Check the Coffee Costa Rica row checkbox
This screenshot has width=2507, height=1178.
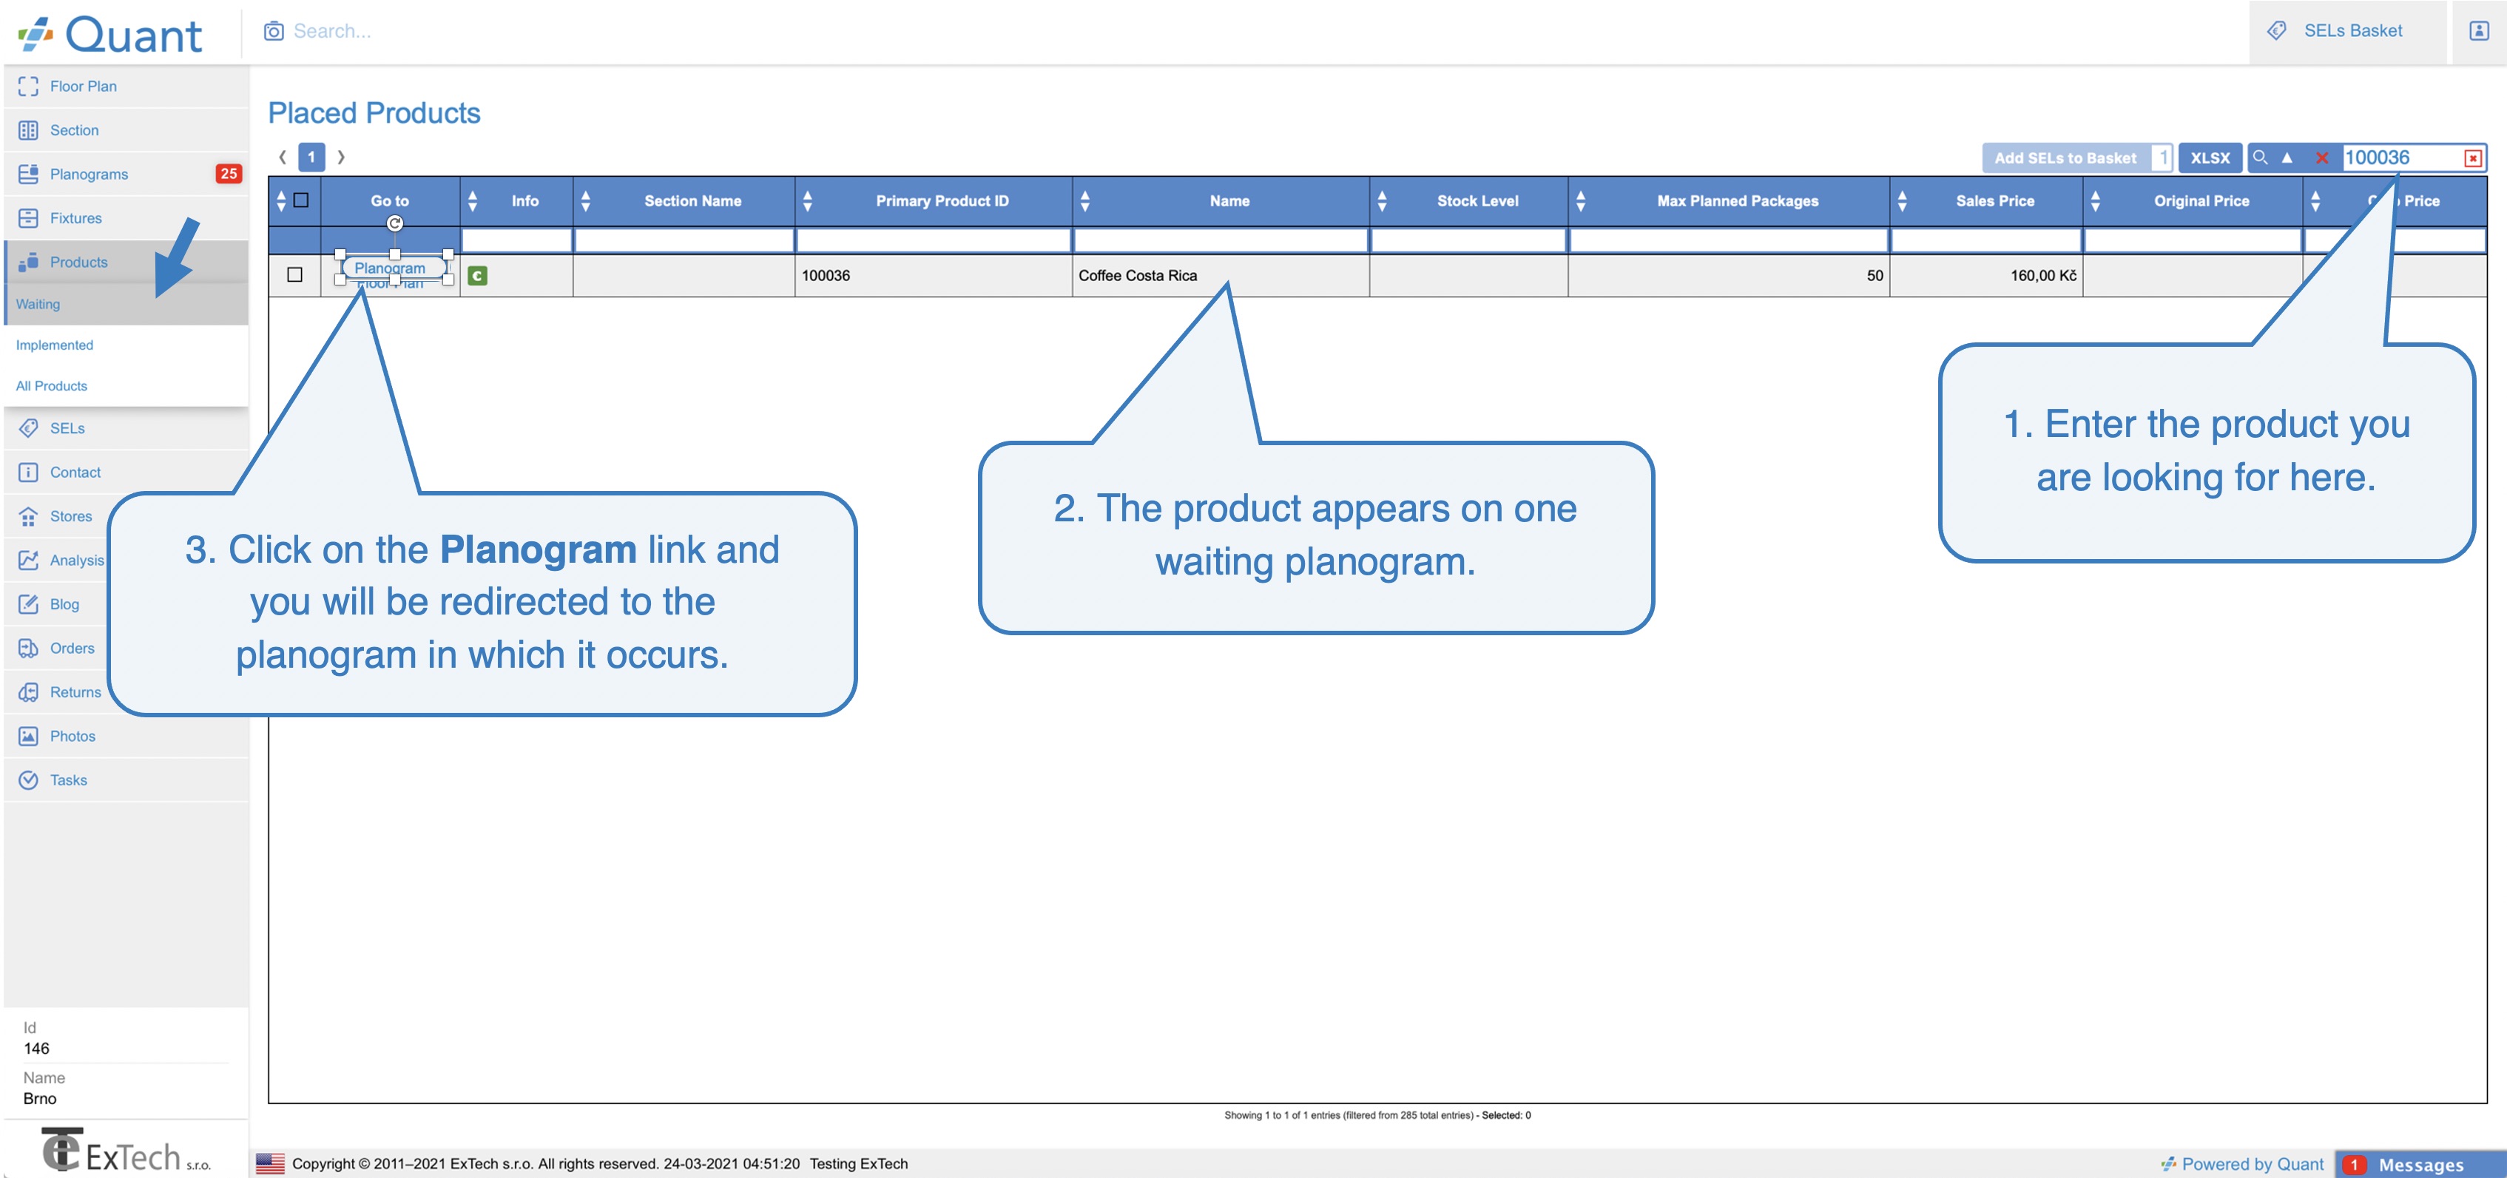click(x=295, y=275)
